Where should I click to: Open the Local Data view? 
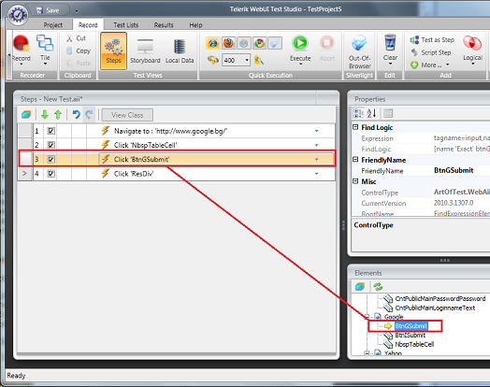click(x=180, y=50)
